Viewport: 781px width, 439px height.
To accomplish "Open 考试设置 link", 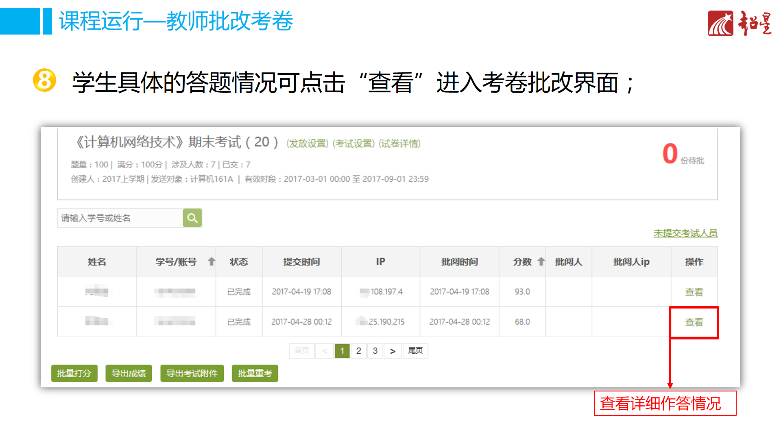I will pyautogui.click(x=353, y=143).
